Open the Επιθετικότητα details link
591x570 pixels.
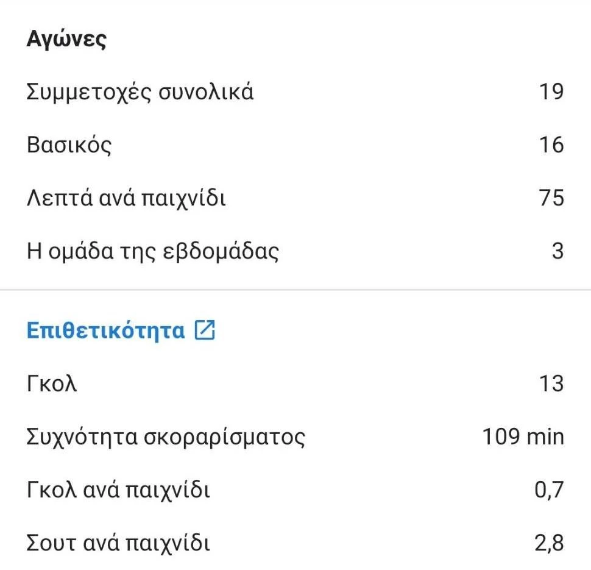point(104,330)
